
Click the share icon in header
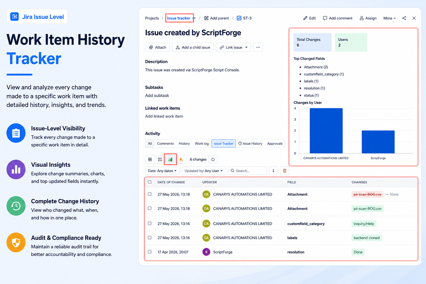[404, 18]
